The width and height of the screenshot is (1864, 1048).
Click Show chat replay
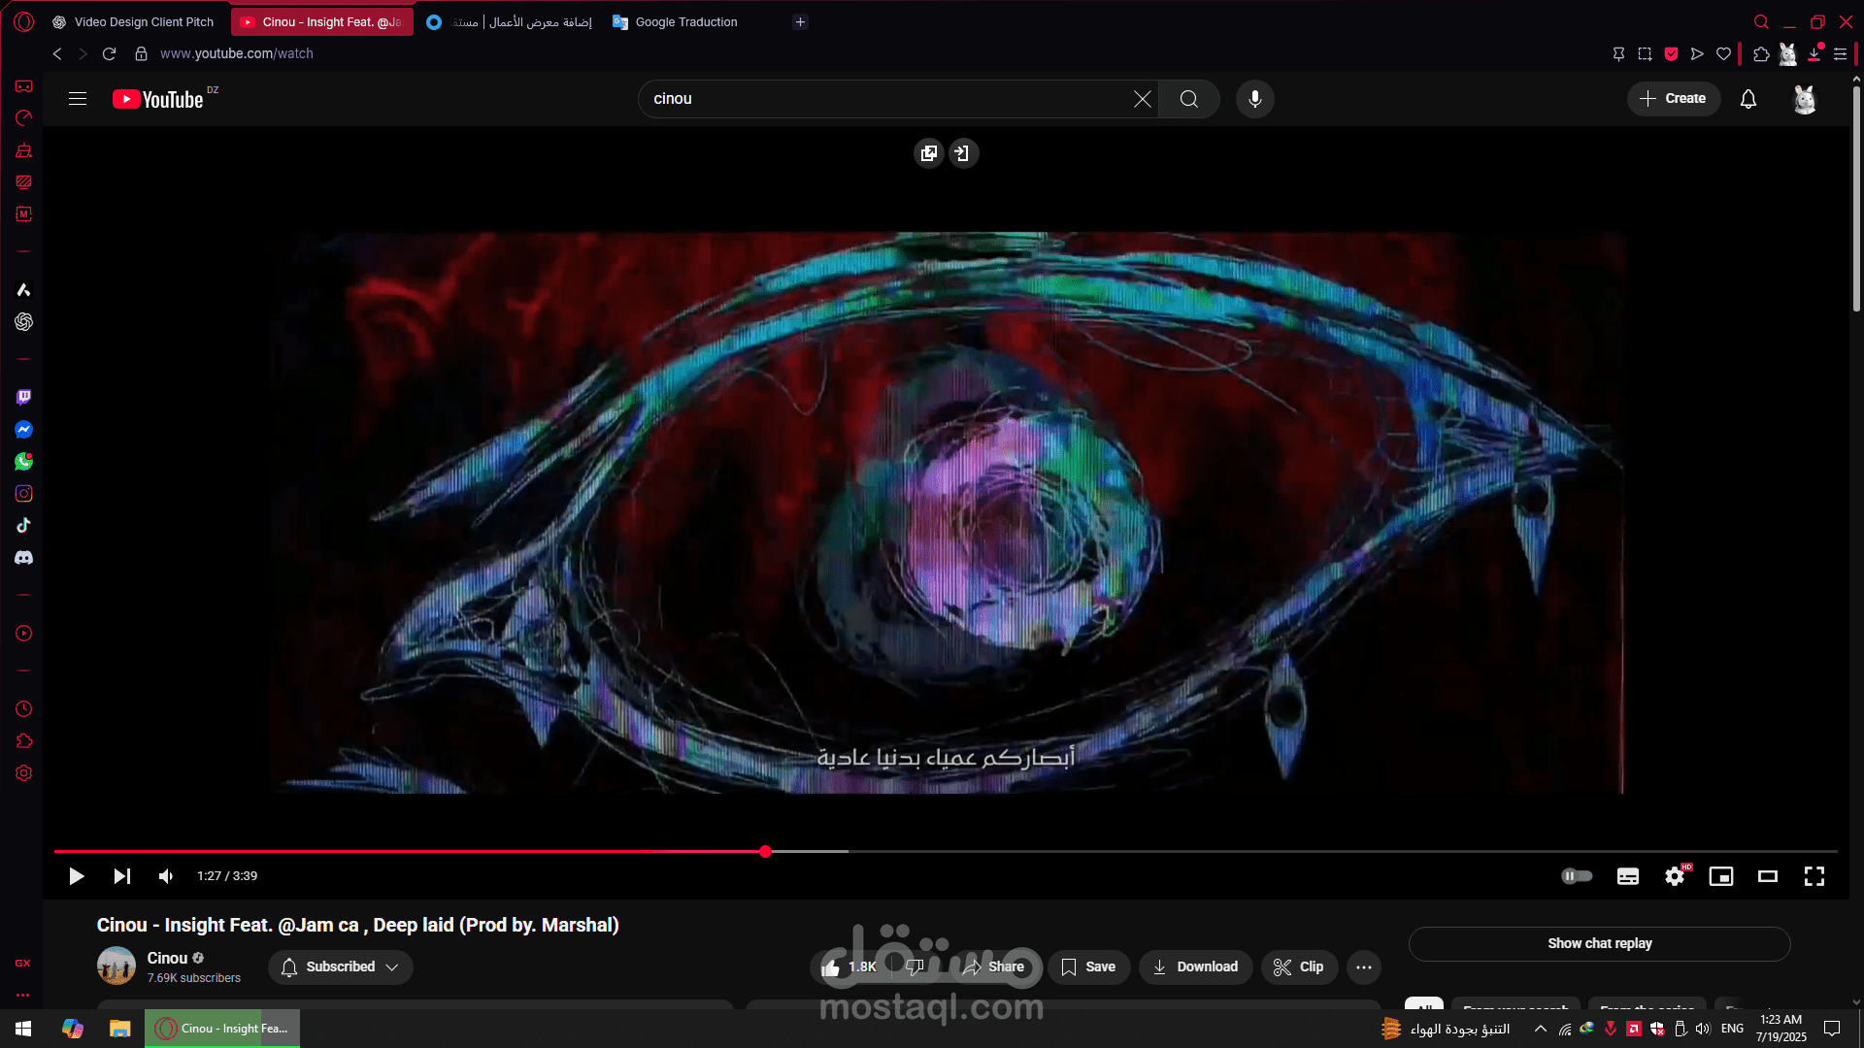[1599, 944]
